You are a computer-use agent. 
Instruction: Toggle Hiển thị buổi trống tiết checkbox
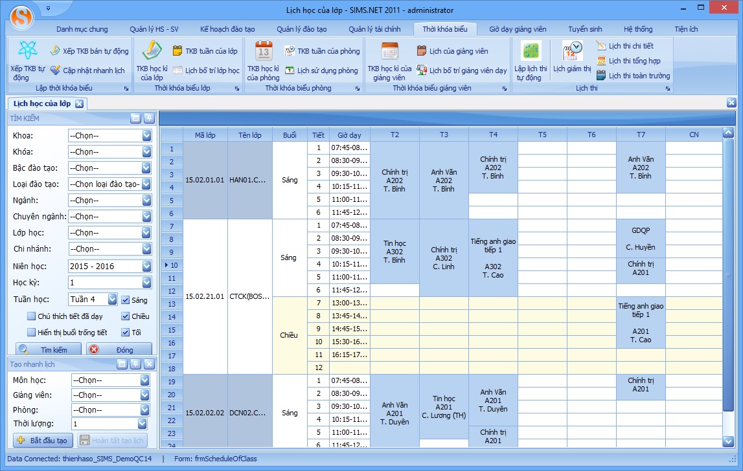click(x=32, y=333)
